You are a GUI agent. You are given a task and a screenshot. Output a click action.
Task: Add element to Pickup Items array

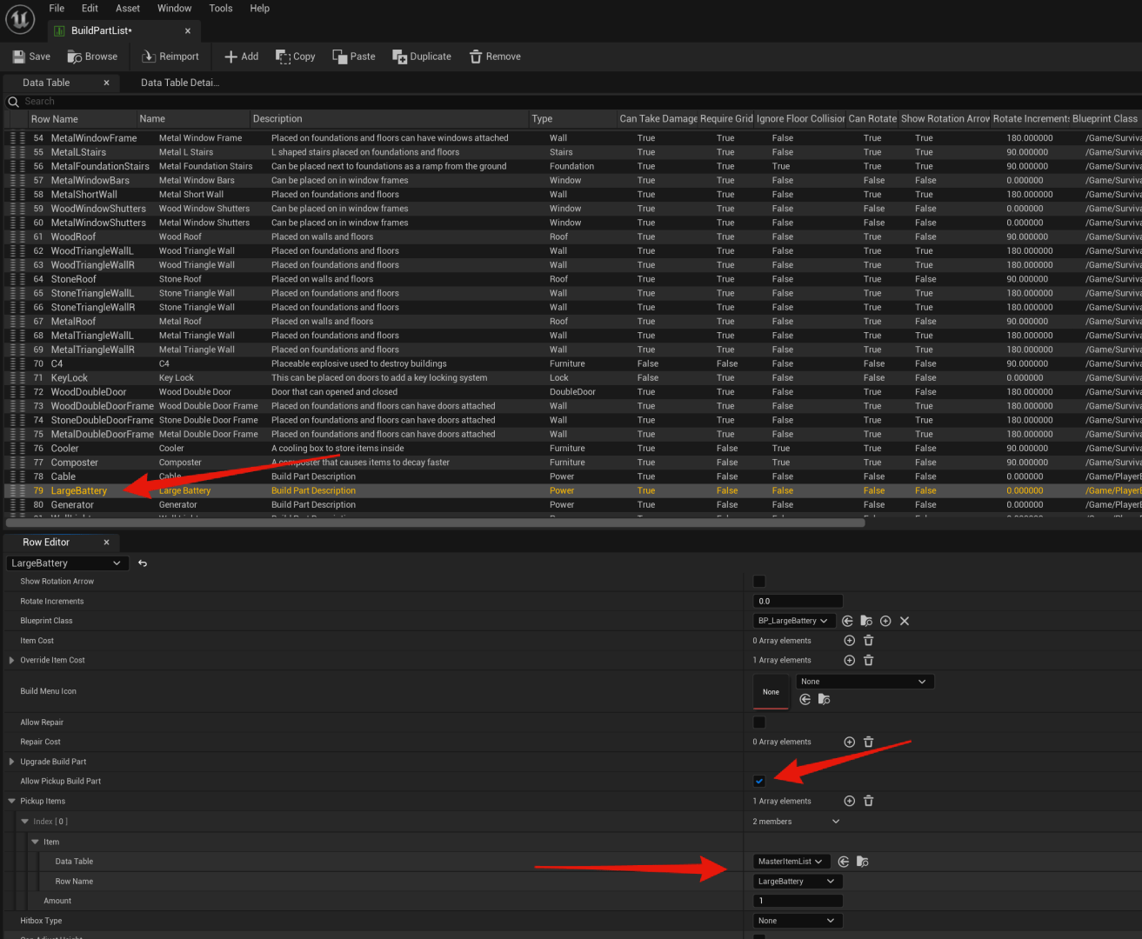(850, 801)
